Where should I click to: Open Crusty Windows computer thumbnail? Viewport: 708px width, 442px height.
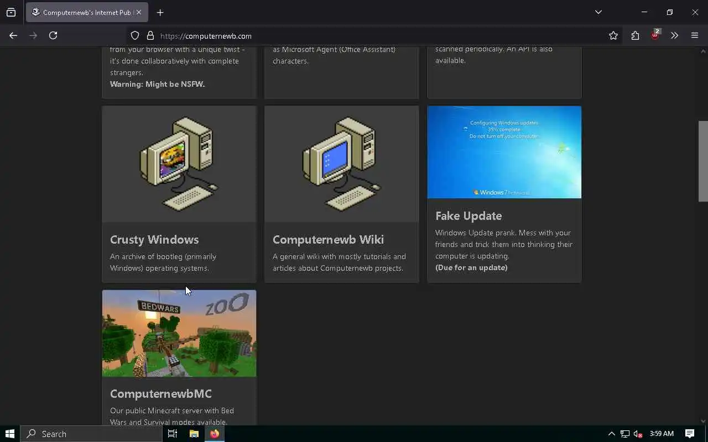(x=179, y=164)
